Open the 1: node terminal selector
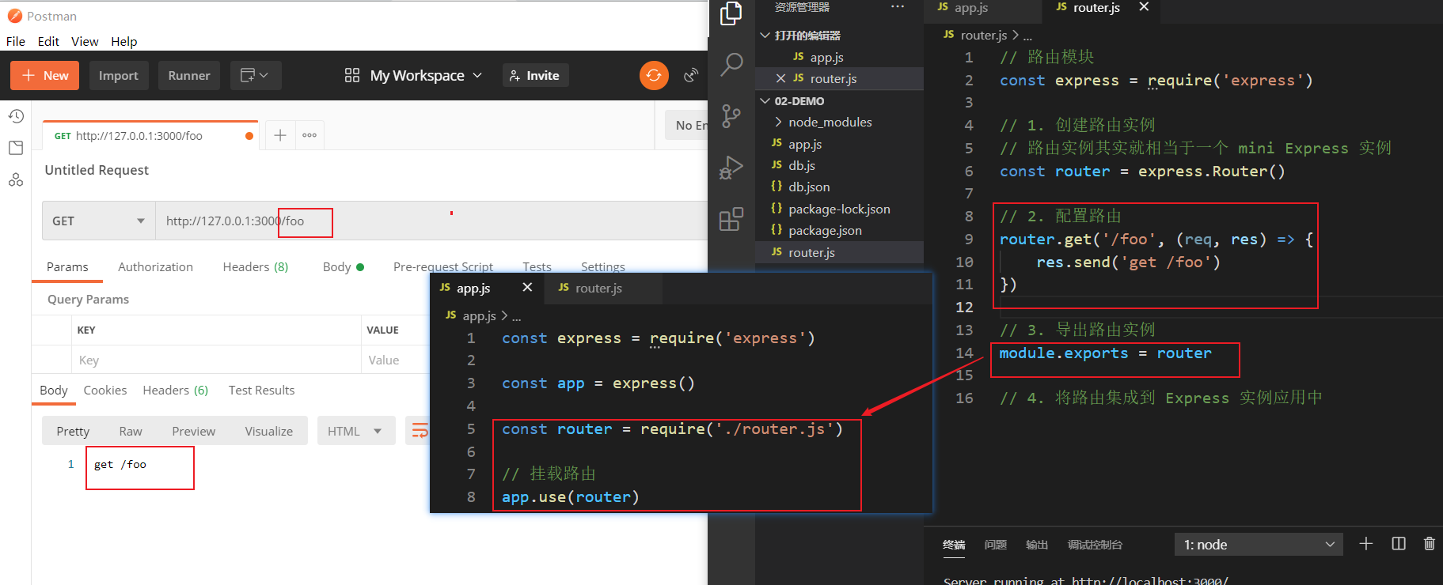 [x=1259, y=544]
